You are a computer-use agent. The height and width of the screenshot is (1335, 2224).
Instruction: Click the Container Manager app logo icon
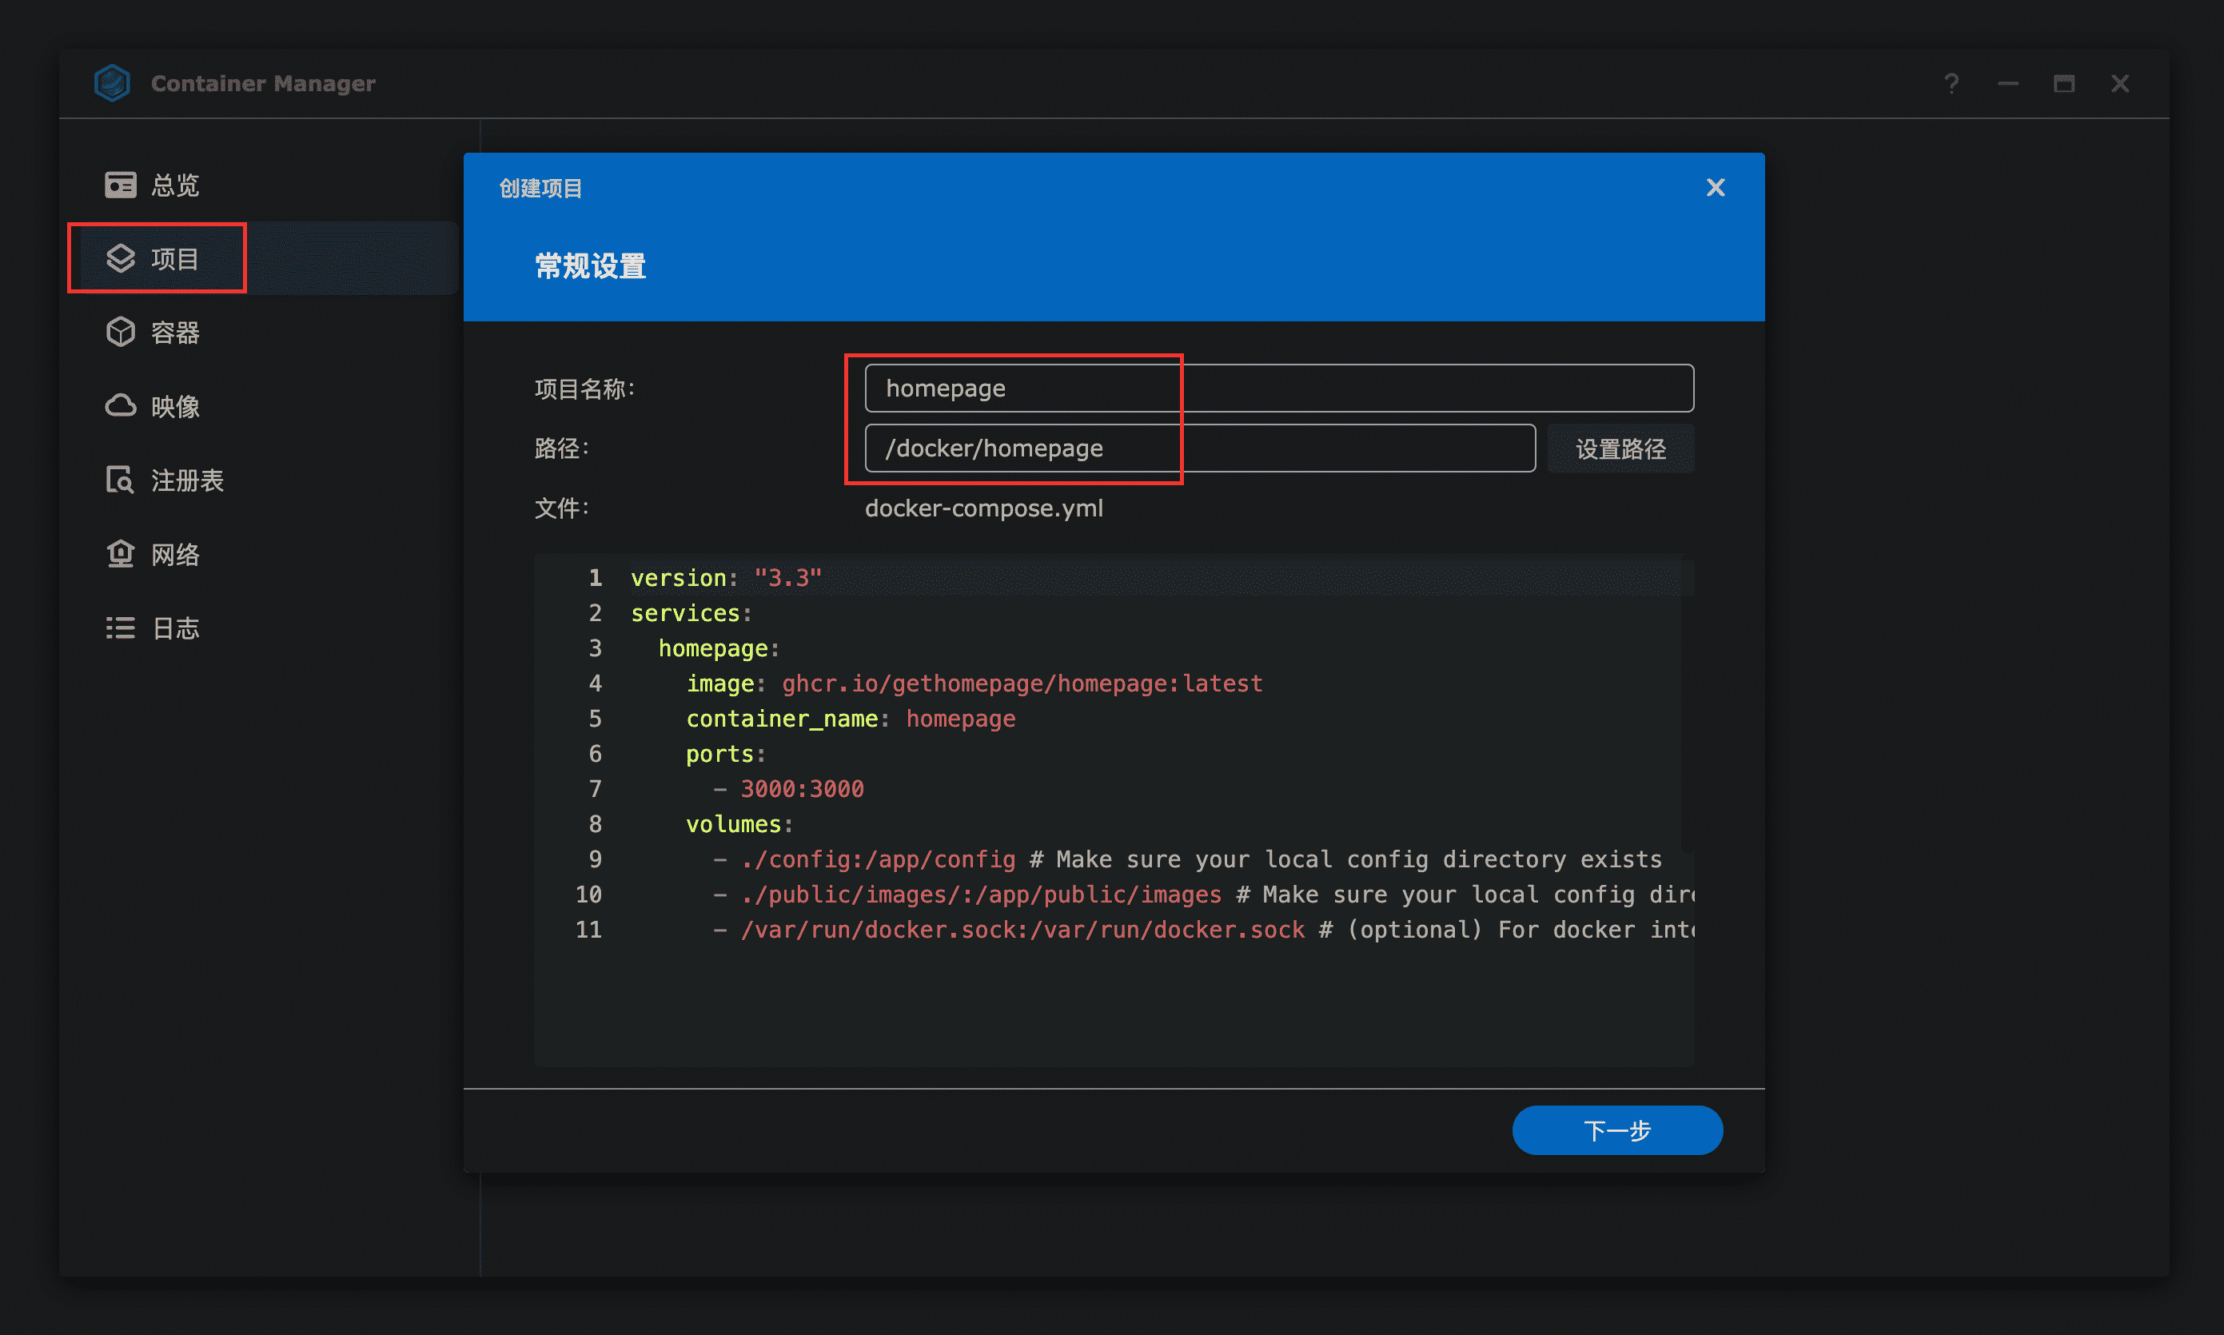(x=113, y=83)
